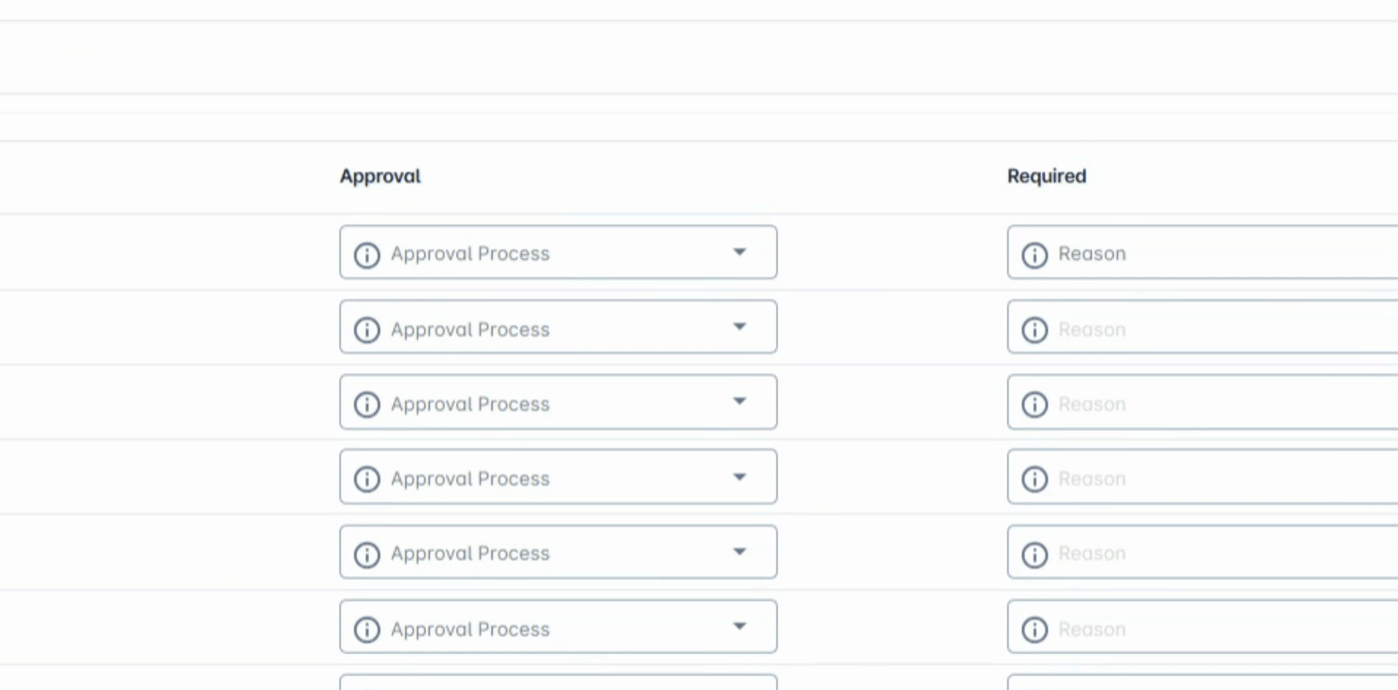Focus the fifth row's Reason text field
1398x690 pixels.
pos(1215,553)
